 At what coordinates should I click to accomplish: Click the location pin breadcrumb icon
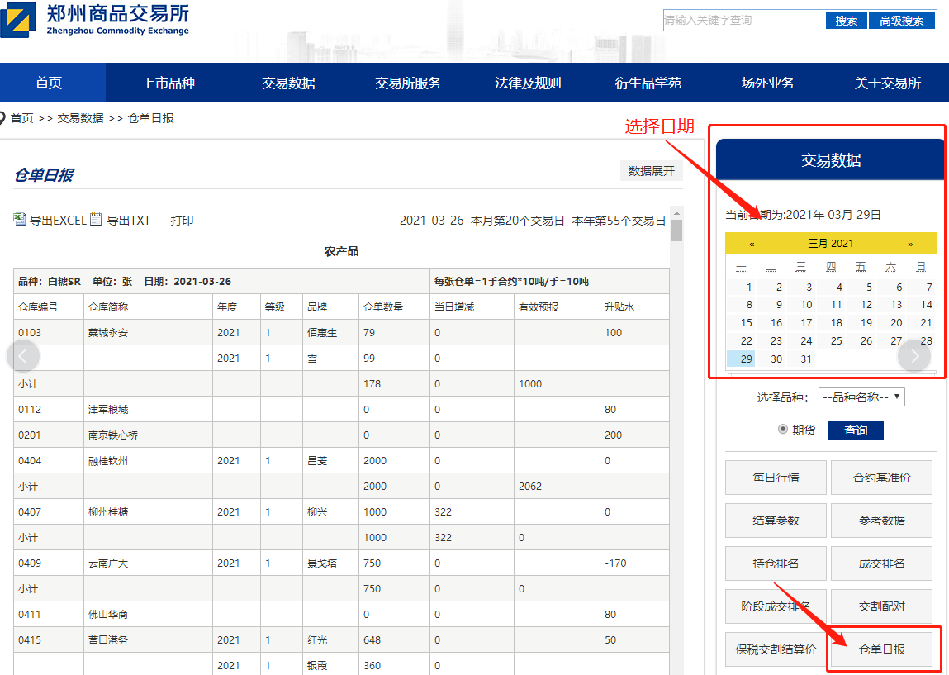tap(3, 118)
